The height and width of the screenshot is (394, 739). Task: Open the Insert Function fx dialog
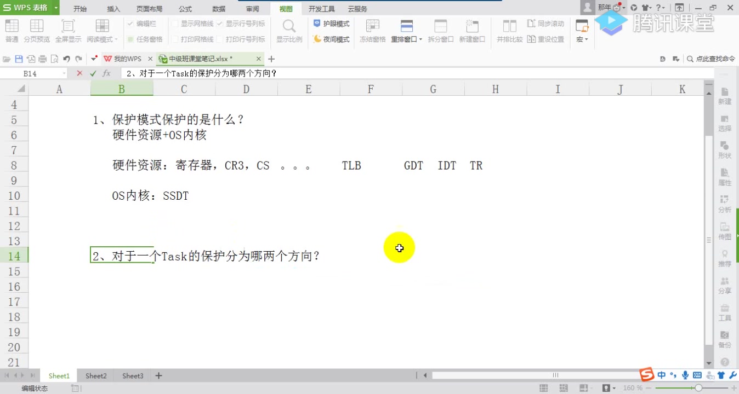(x=106, y=73)
